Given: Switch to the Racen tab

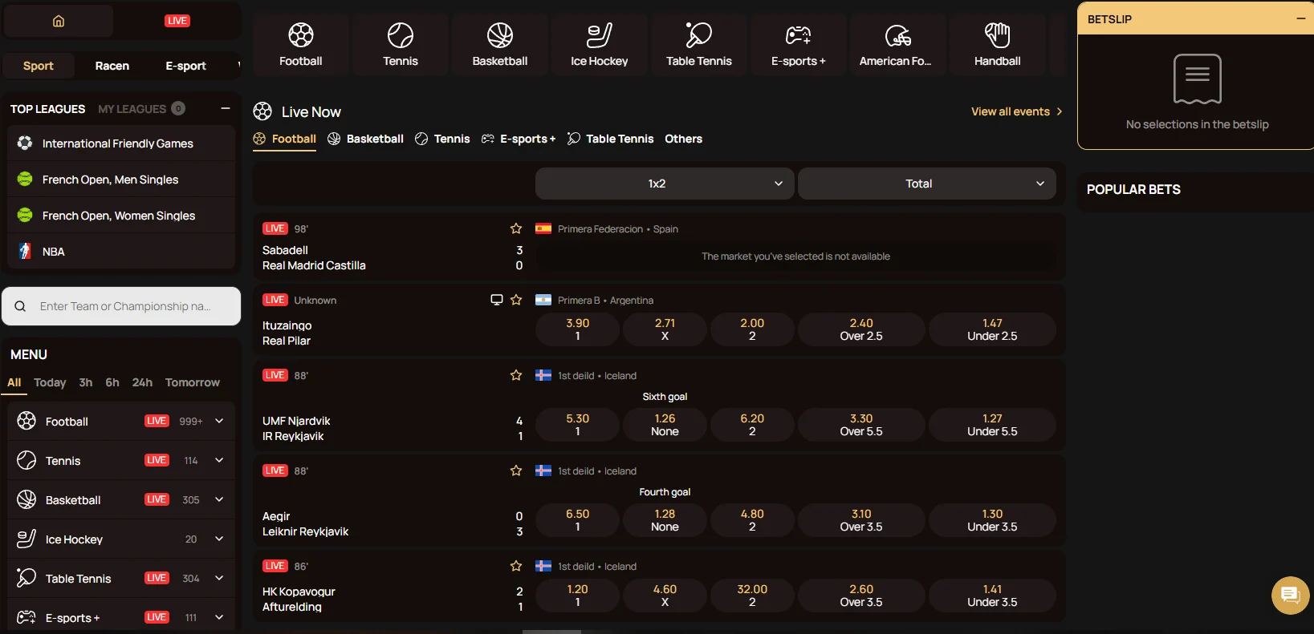Looking at the screenshot, I should pos(112,66).
